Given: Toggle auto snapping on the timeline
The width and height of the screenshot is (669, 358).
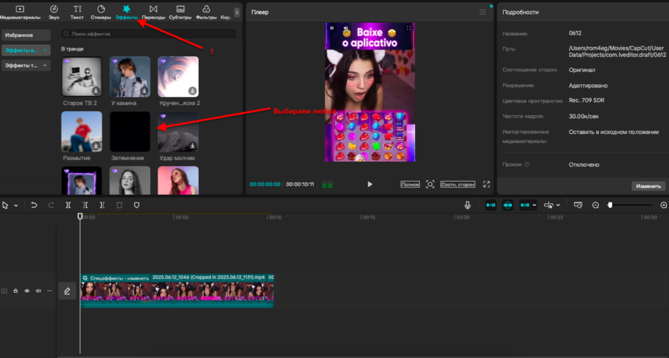Looking at the screenshot, I should tap(508, 205).
